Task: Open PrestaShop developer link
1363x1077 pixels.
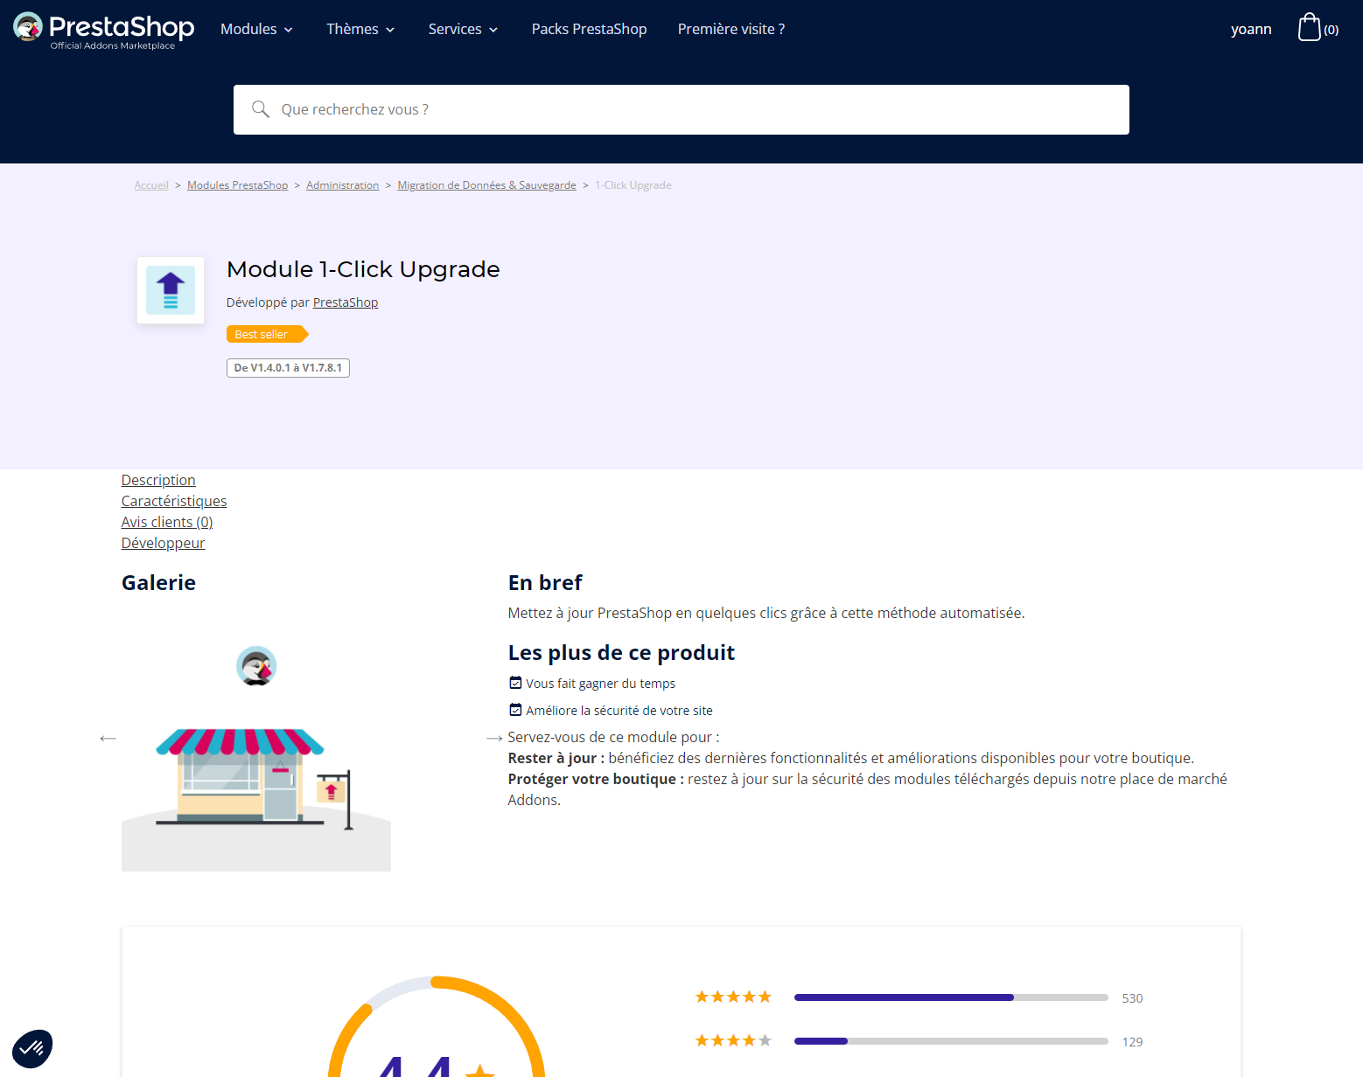Action: pos(346,302)
